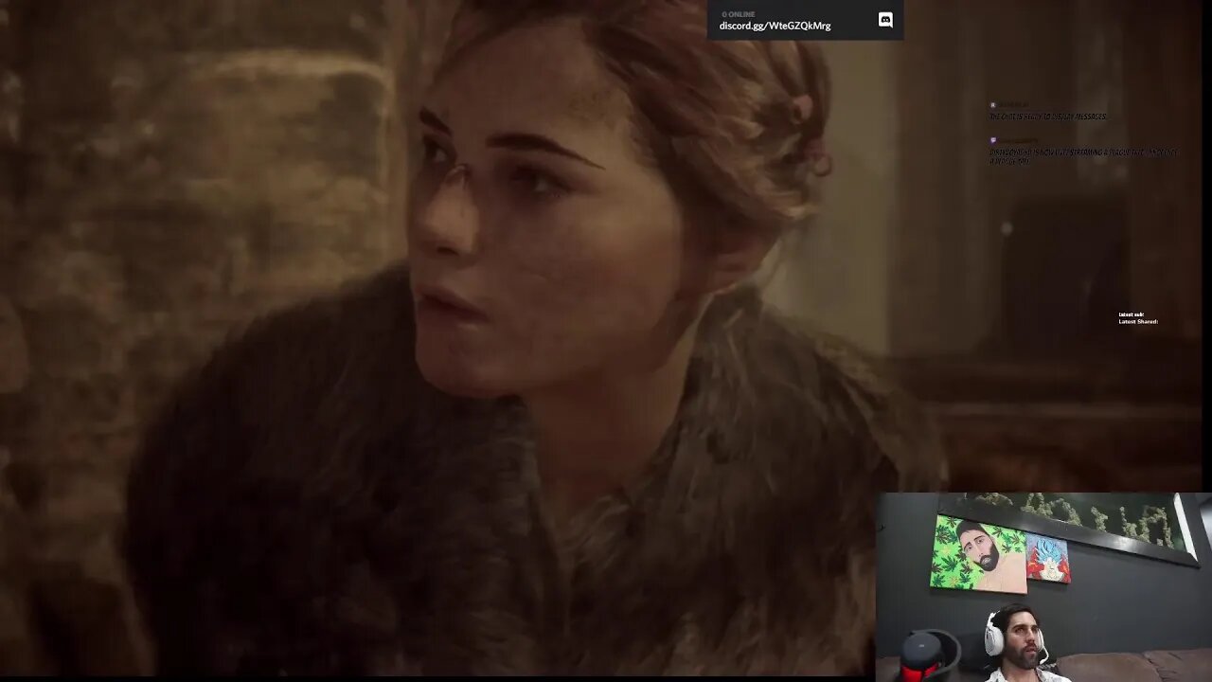Select the "chat is ready to display messages" line
Screen dimensions: 1212x682
coord(1048,117)
